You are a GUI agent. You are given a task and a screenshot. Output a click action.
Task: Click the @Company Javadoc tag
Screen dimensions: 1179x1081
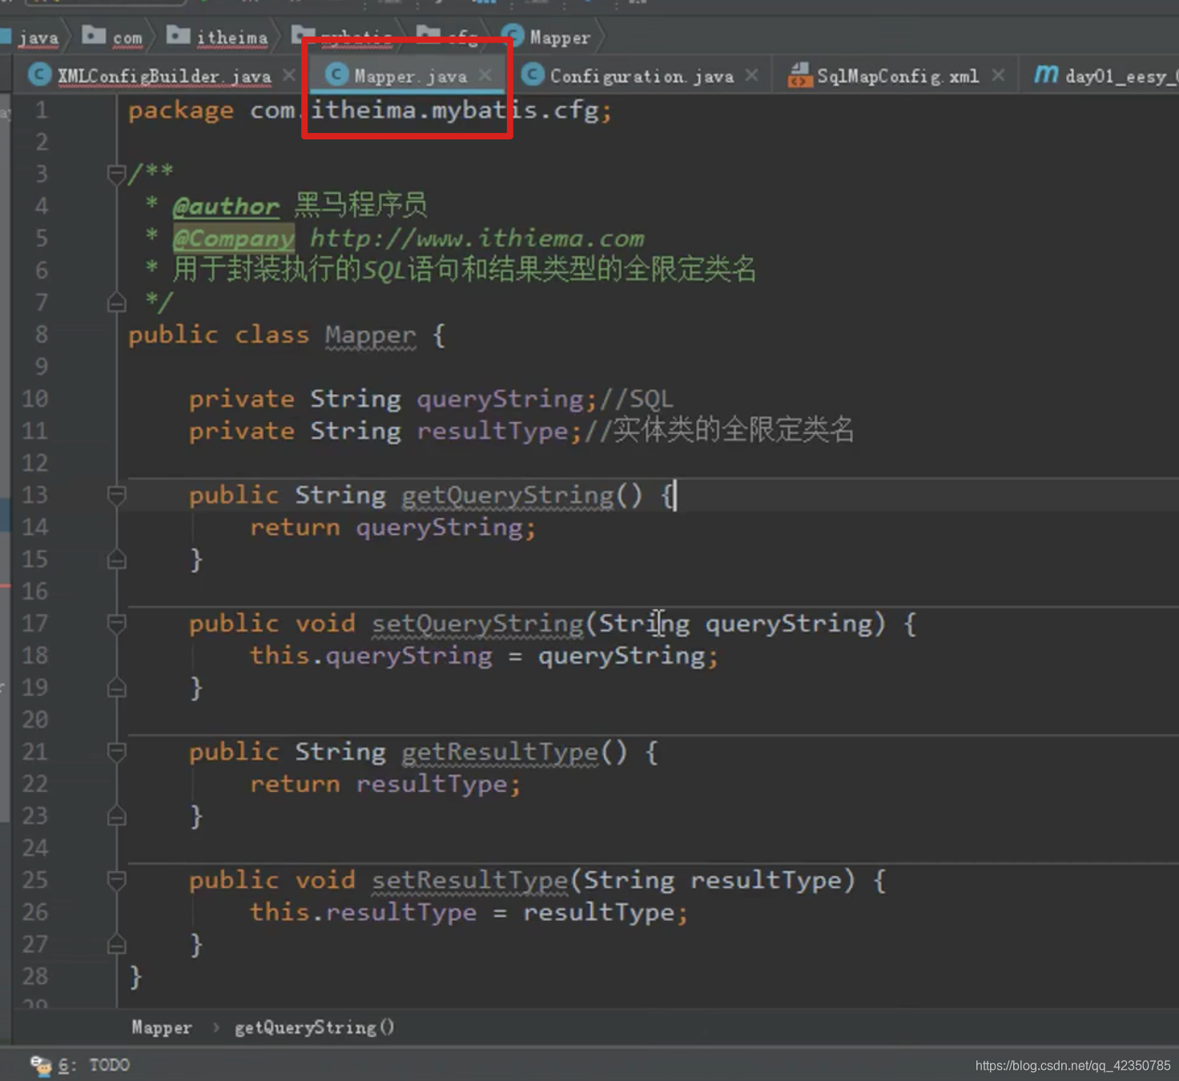tap(234, 239)
